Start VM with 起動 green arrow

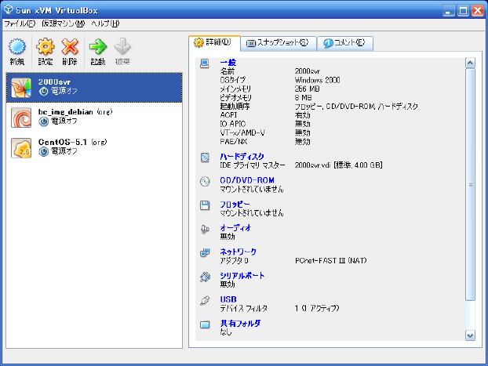[x=98, y=47]
